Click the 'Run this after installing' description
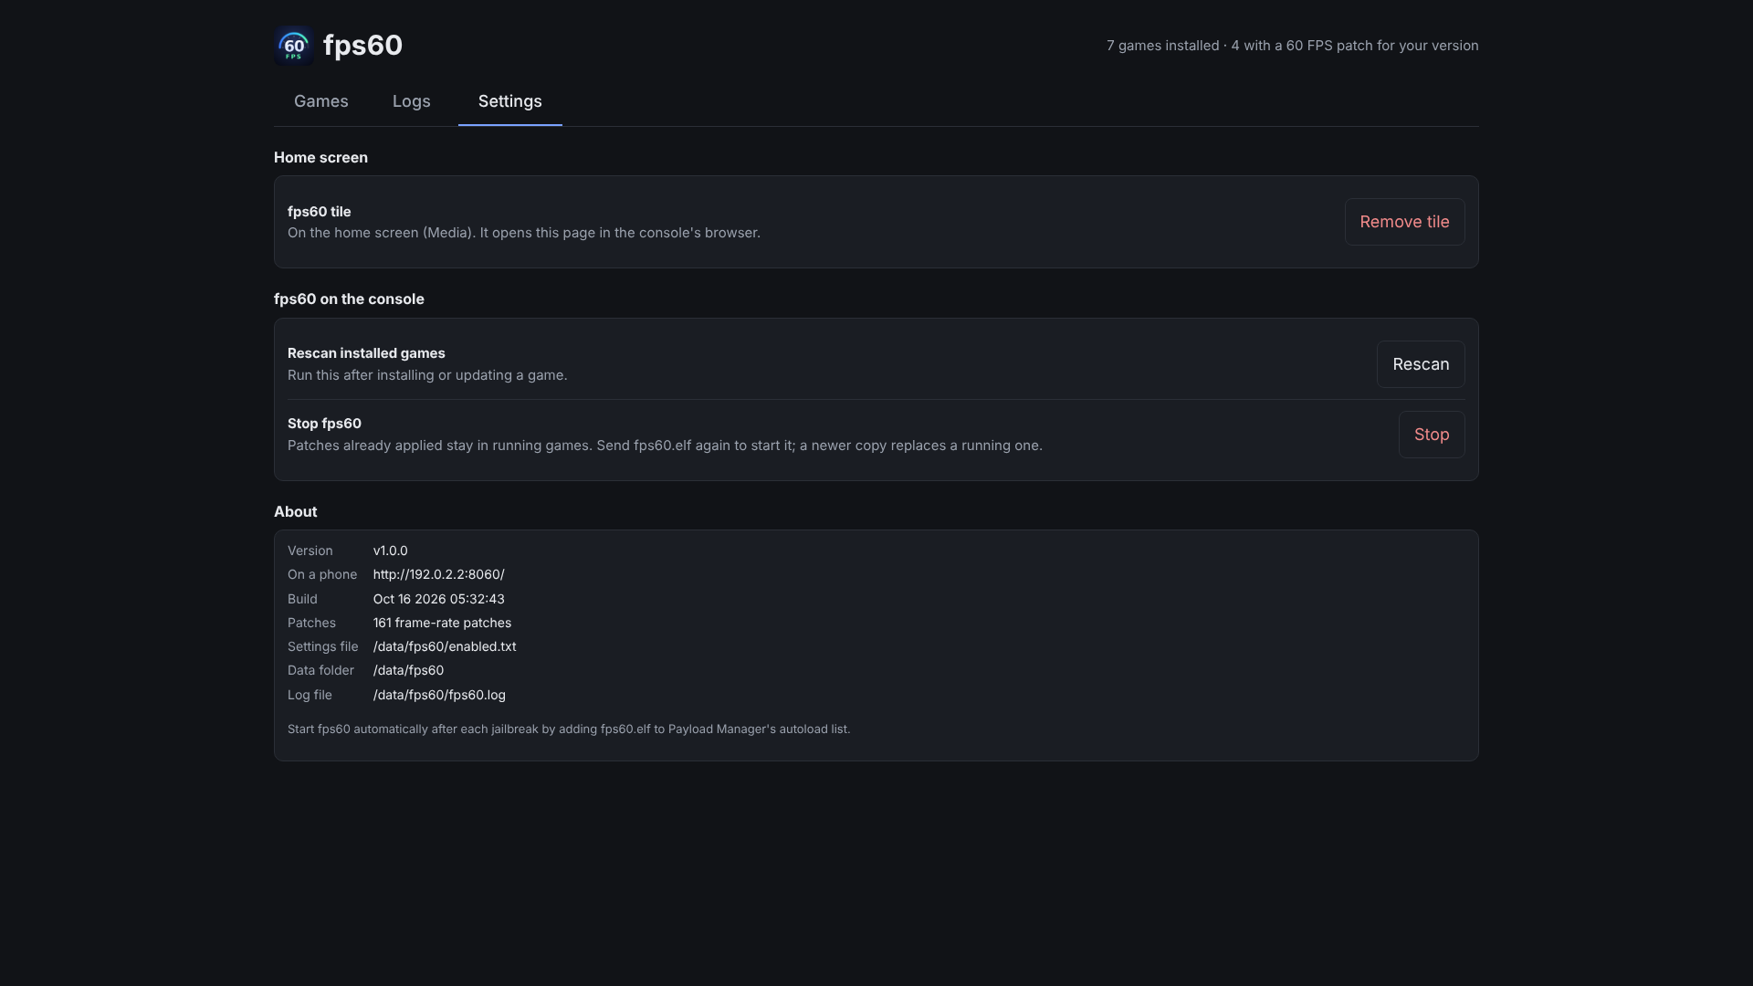Image resolution: width=1753 pixels, height=986 pixels. coord(427,375)
